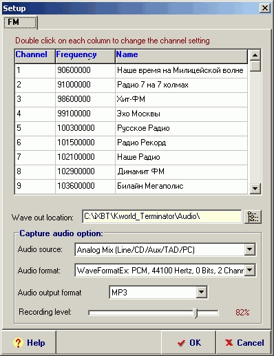The width and height of the screenshot is (274, 356).
Task: Expand the Audio source dropdown
Action: [x=250, y=249]
